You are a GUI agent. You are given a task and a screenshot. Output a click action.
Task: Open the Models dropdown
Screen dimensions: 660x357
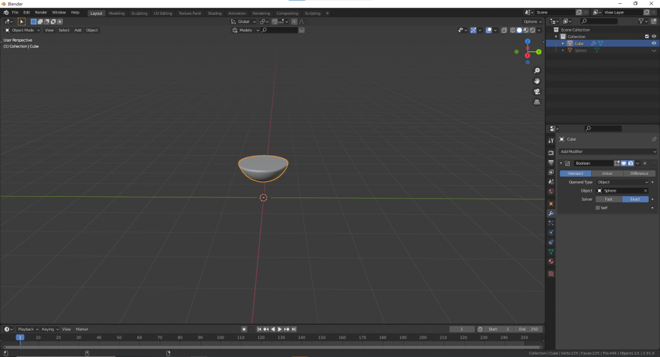click(x=246, y=30)
